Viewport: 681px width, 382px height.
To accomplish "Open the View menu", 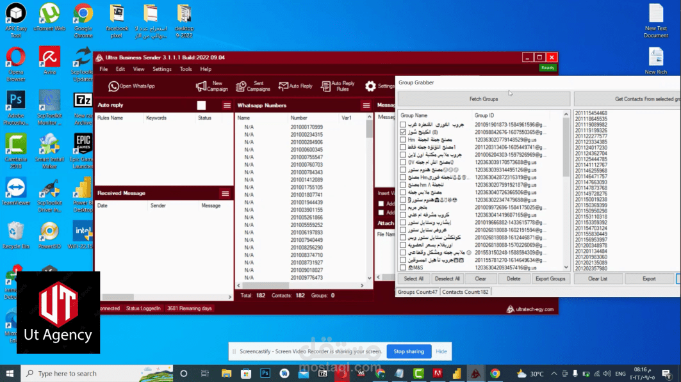I will [138, 69].
